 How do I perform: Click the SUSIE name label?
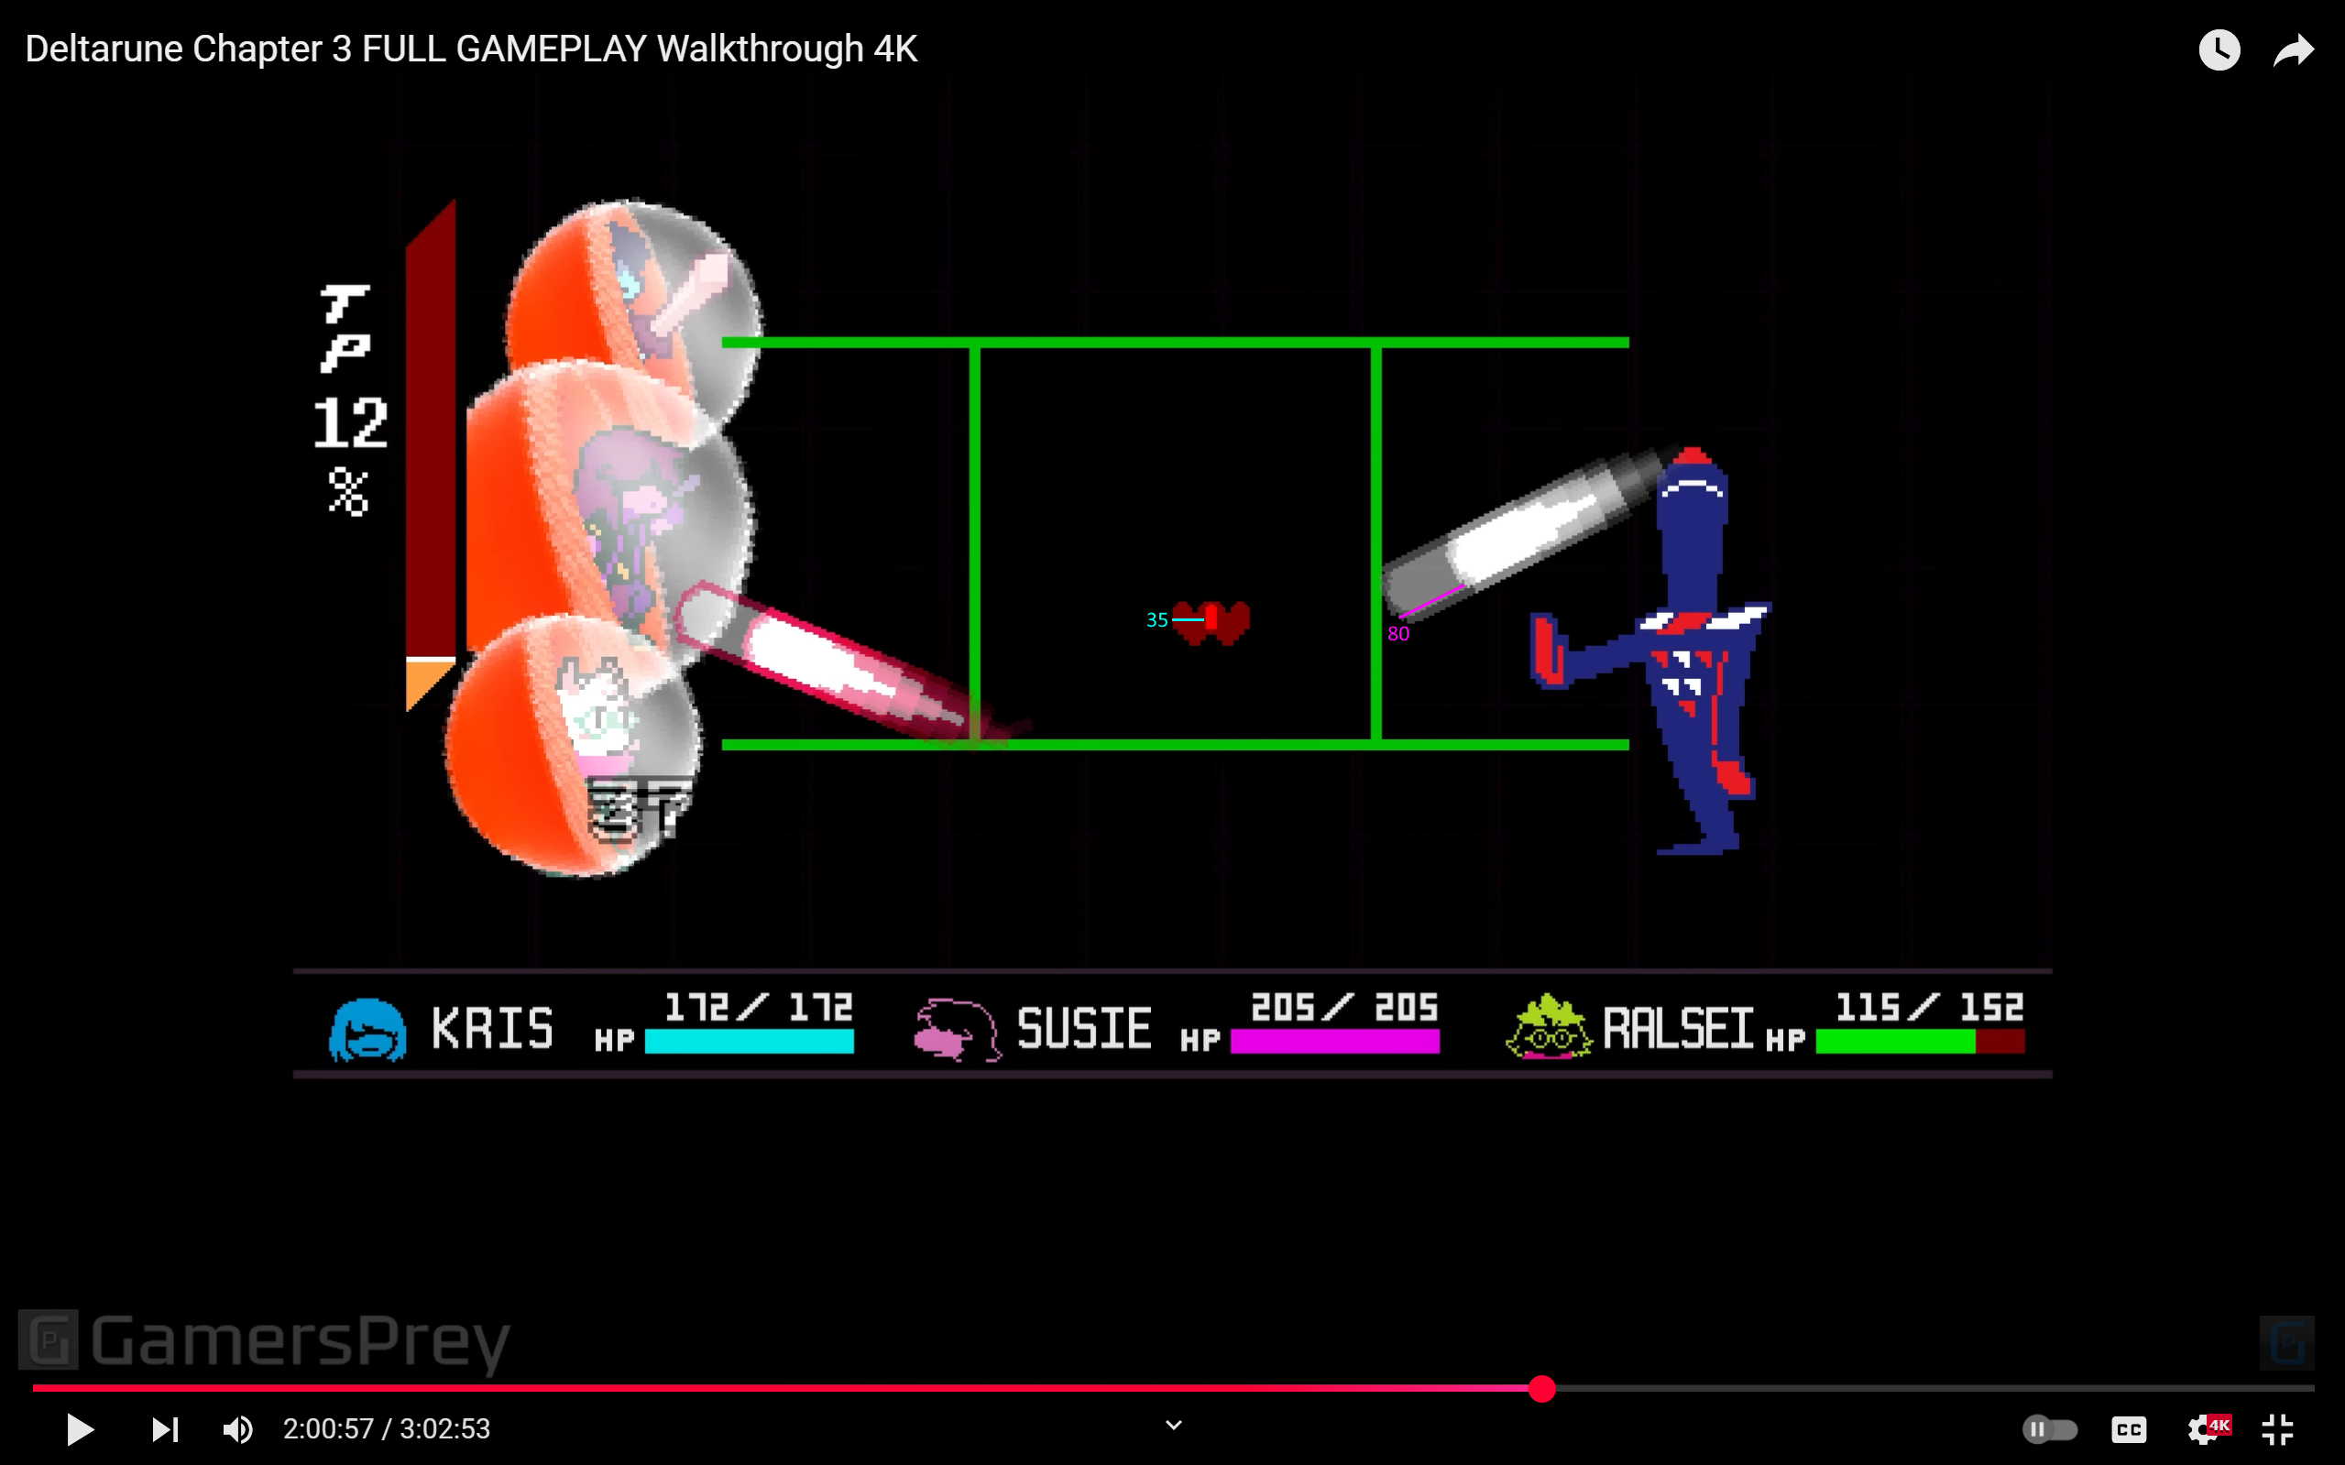click(x=1084, y=1029)
